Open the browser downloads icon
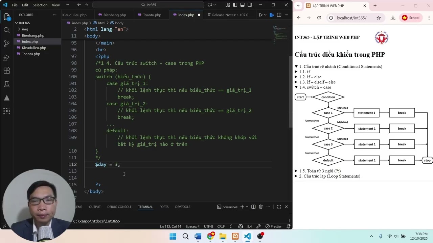 (393, 18)
